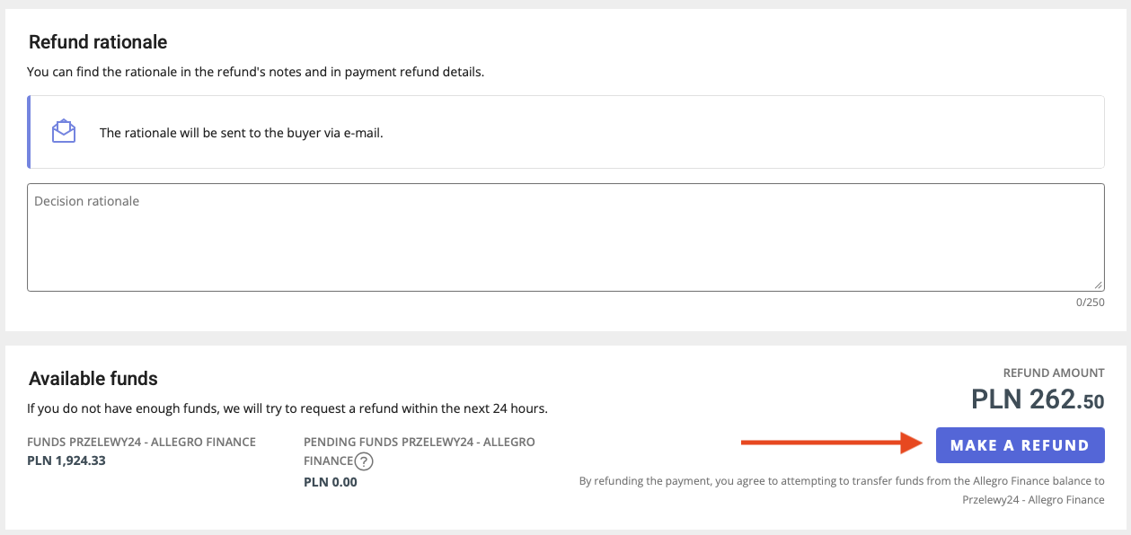Click the red arrow pointing to refund button
Screen dimensions: 1131x535
pos(831,443)
